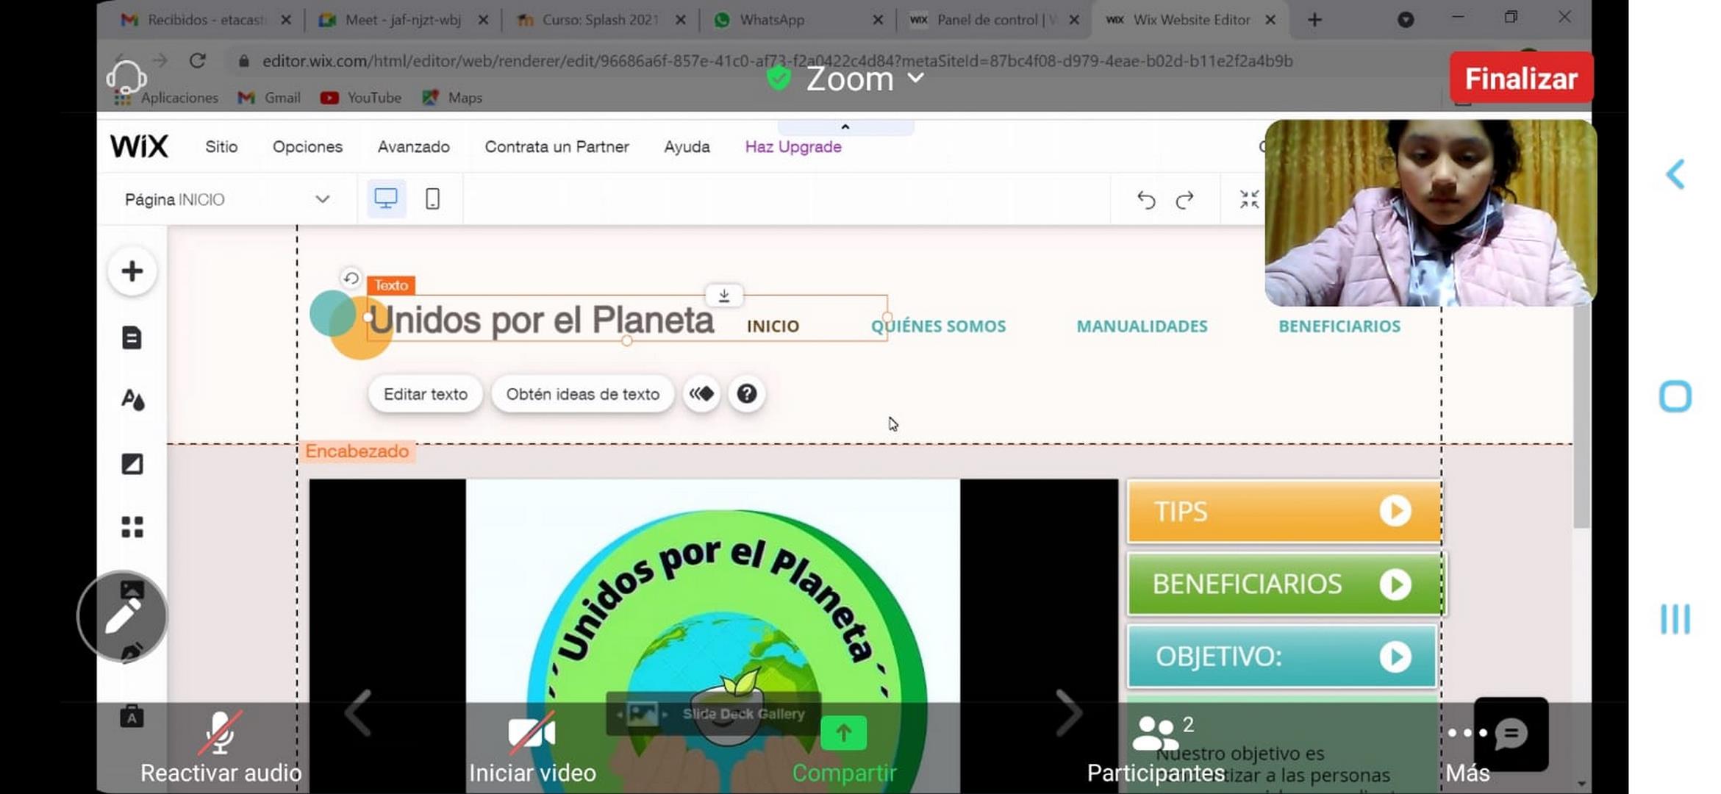
Task: Open a new browser tab
Action: click(1315, 20)
